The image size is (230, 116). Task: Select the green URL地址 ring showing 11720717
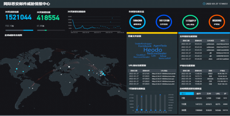(x=190, y=22)
